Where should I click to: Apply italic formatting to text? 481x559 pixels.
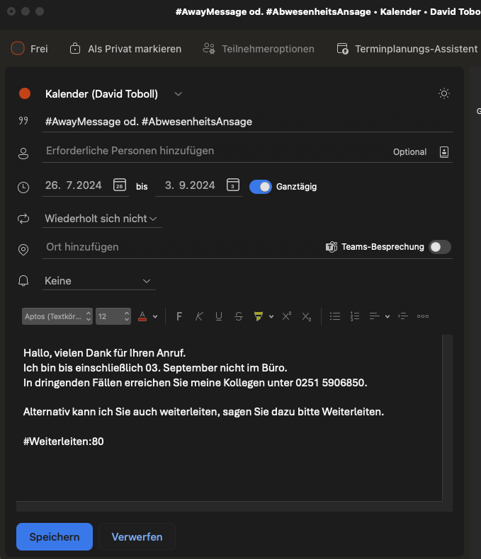(x=199, y=316)
